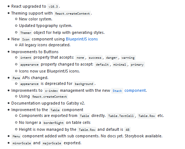Click the 'primary' appearance code tag
This screenshot has width=185, height=149.
point(137,64)
